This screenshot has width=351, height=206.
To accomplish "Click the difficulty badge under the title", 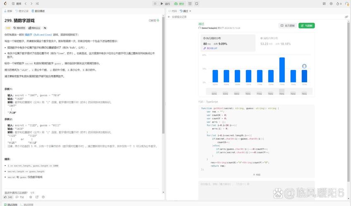I will point(8,28).
